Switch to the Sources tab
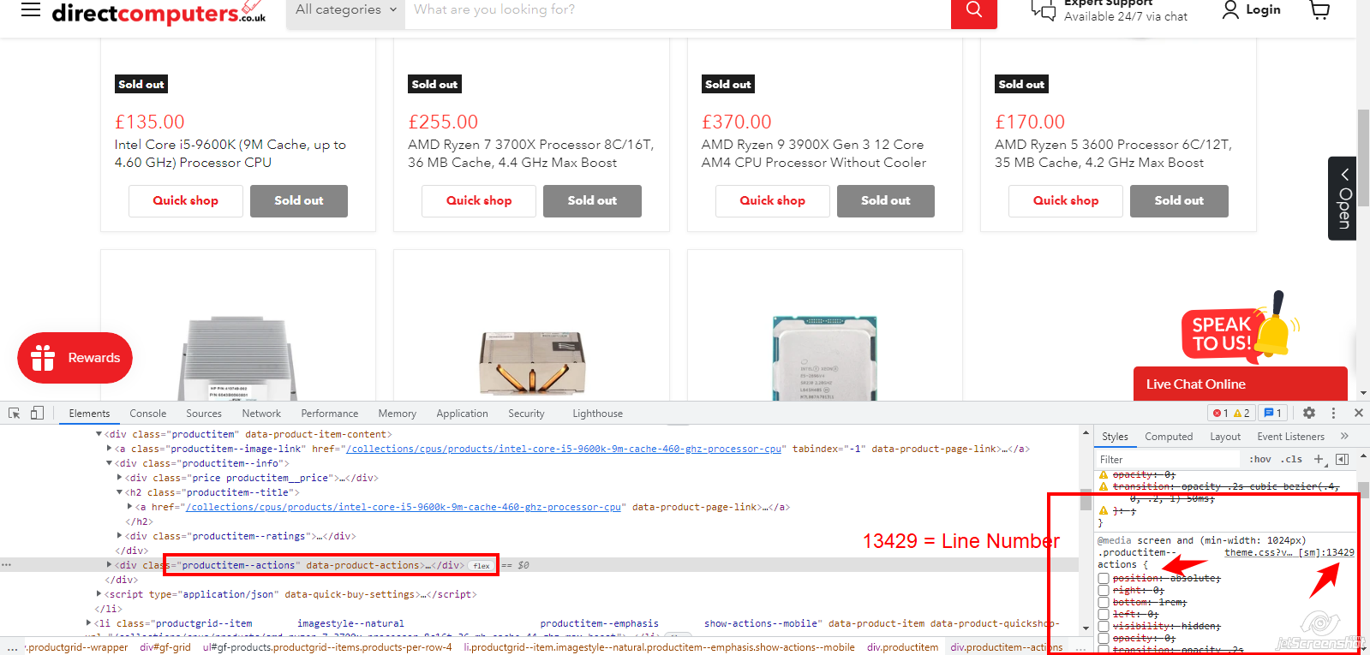Image resolution: width=1370 pixels, height=655 pixels. (x=204, y=413)
